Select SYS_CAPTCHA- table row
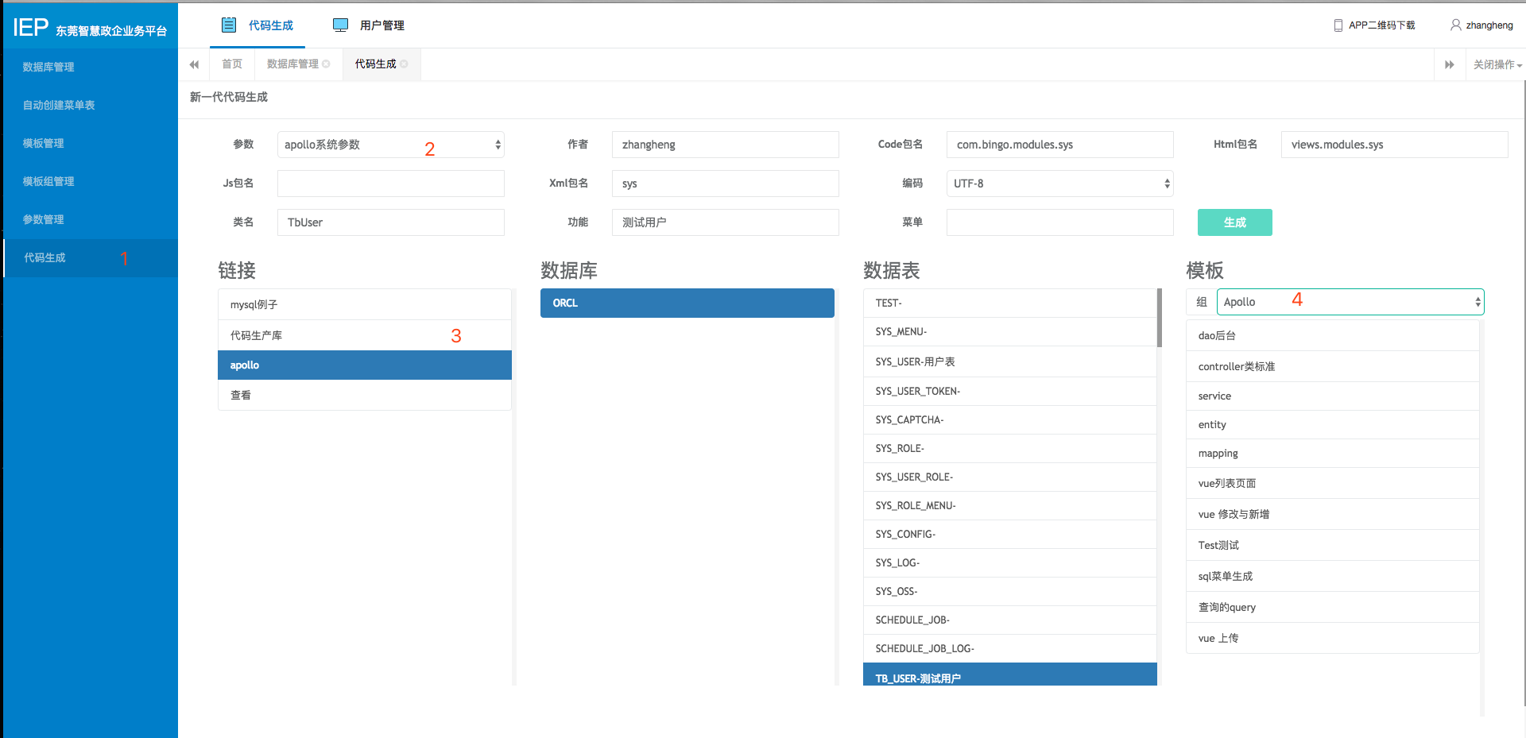Screen dimensions: 1526x738 tap(1009, 419)
